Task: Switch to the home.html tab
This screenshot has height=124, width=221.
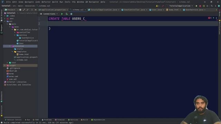Action: coord(173,10)
